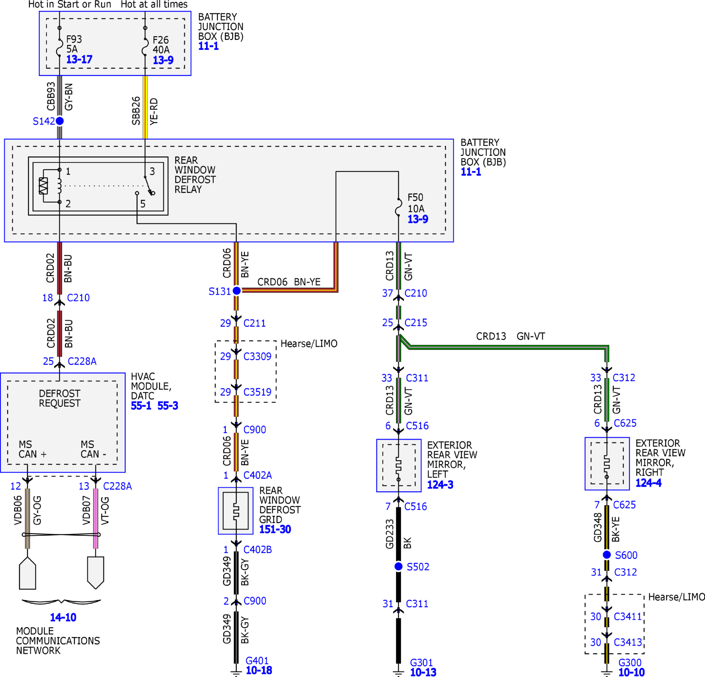Select connector label C3411
This screenshot has width=705, height=677.
click(x=628, y=616)
